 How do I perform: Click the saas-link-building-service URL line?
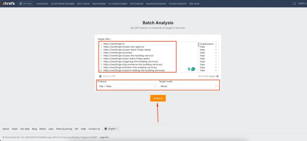pos(128,56)
